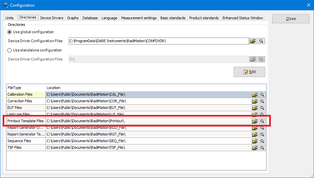
Task: Click the Edit button
Action: 249,72
